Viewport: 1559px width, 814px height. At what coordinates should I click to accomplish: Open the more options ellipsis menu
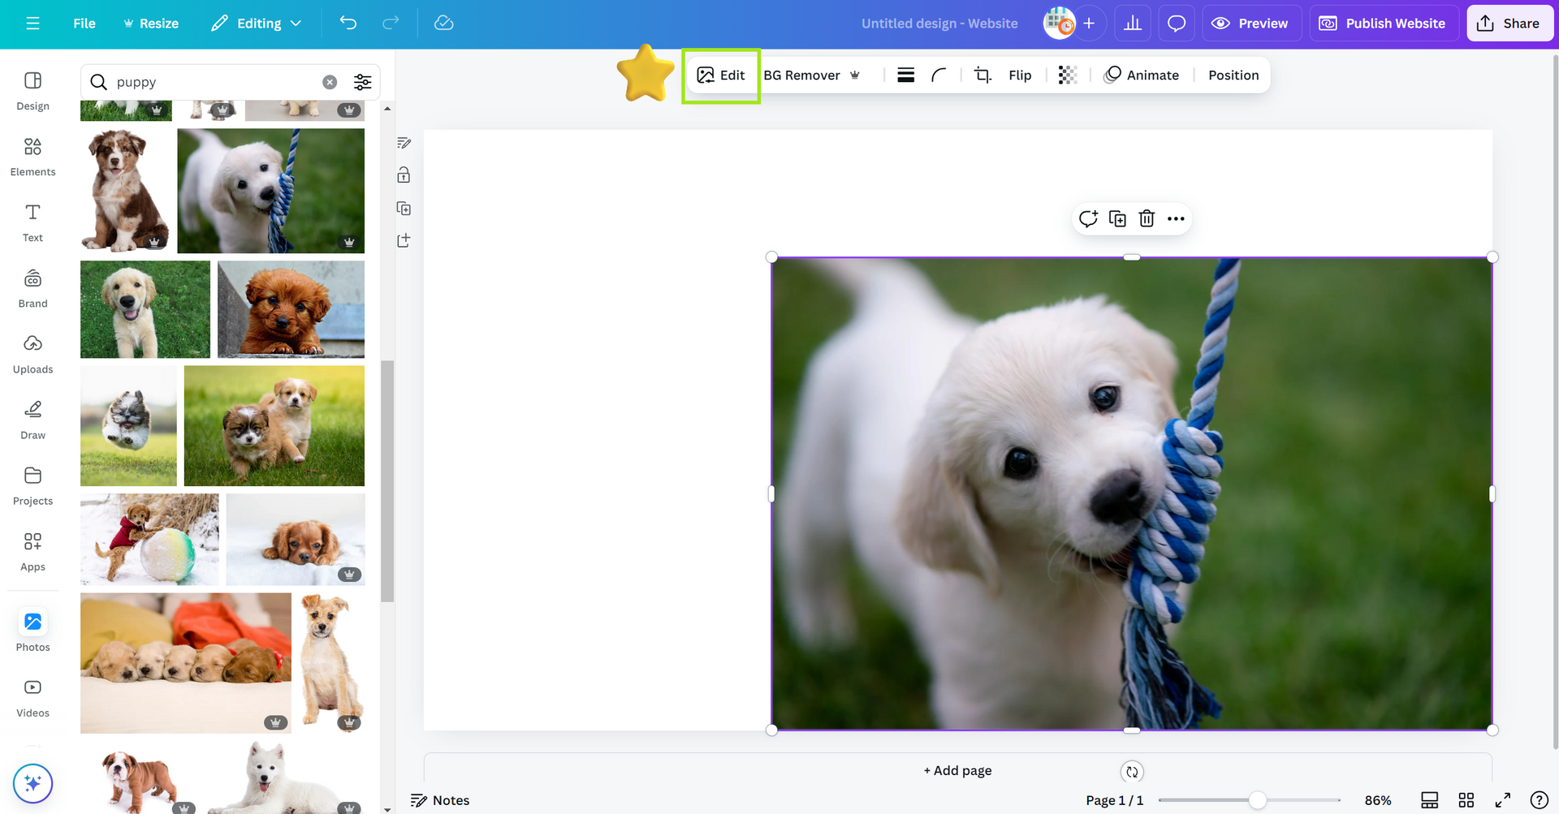coord(1176,219)
